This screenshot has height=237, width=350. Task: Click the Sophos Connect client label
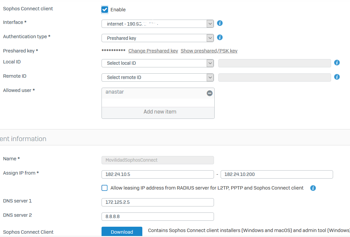click(28, 9)
